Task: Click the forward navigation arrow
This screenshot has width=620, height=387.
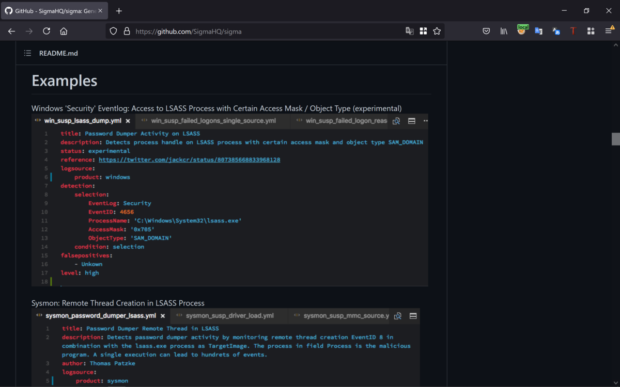Action: [x=29, y=31]
